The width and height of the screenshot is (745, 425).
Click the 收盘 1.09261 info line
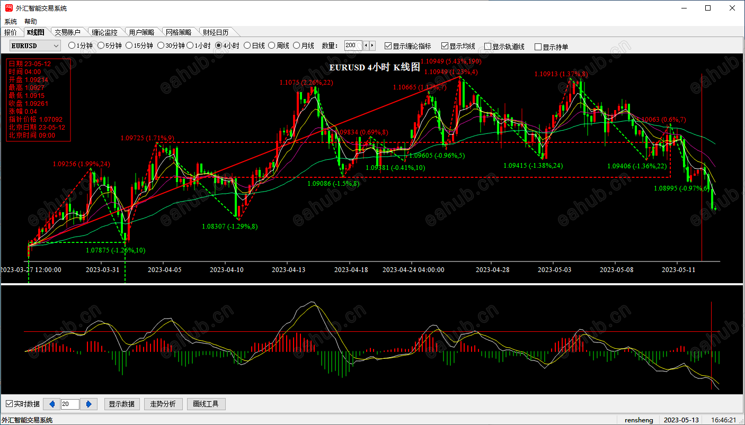[x=29, y=104]
